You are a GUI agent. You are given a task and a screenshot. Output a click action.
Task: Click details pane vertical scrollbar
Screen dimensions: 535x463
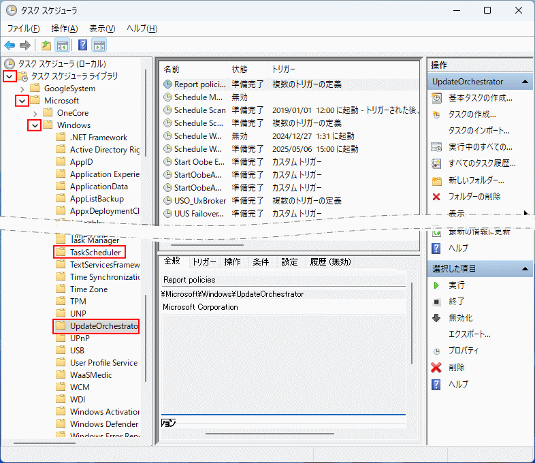(412, 323)
